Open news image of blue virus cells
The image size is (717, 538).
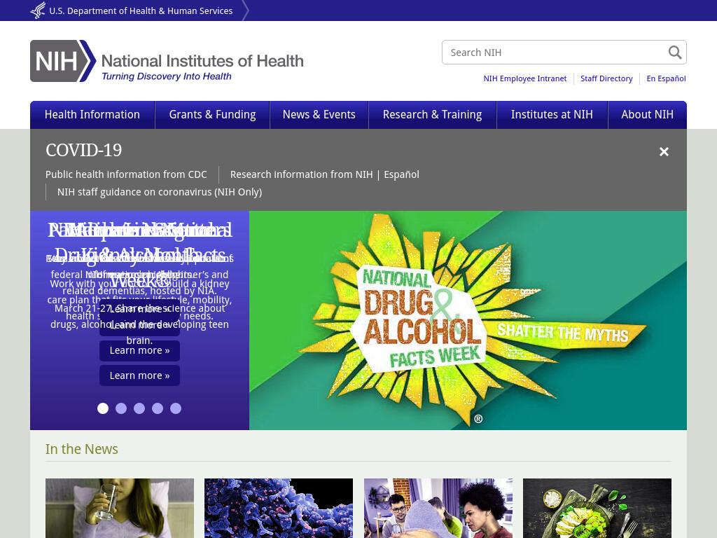click(279, 509)
